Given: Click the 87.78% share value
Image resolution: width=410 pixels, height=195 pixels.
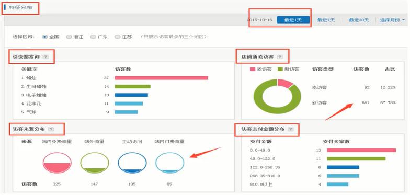Looking at the screenshot, I should pyautogui.click(x=388, y=102).
